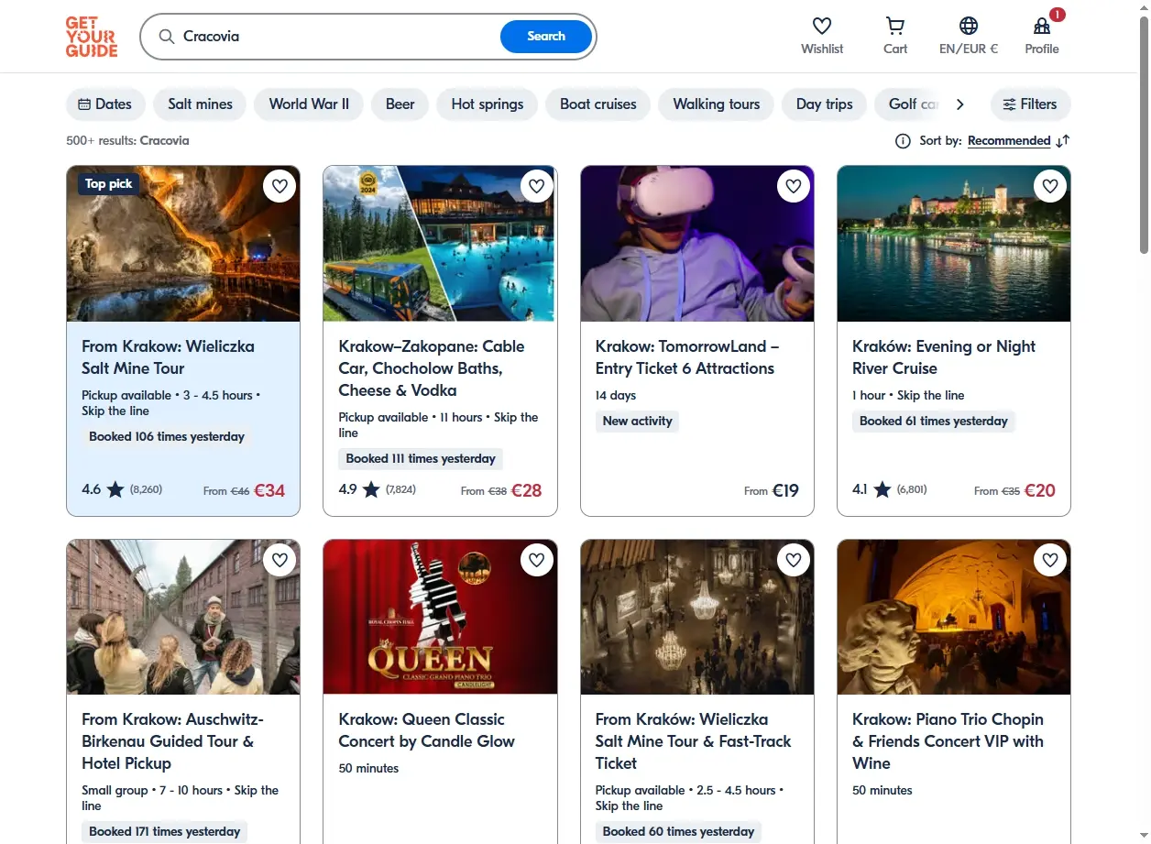This screenshot has width=1151, height=844.
Task: Open the EN/EUR language globe icon
Action: coord(969,26)
